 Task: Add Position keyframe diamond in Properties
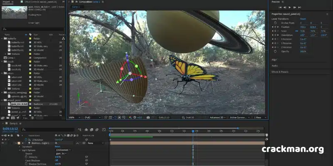[275, 27]
